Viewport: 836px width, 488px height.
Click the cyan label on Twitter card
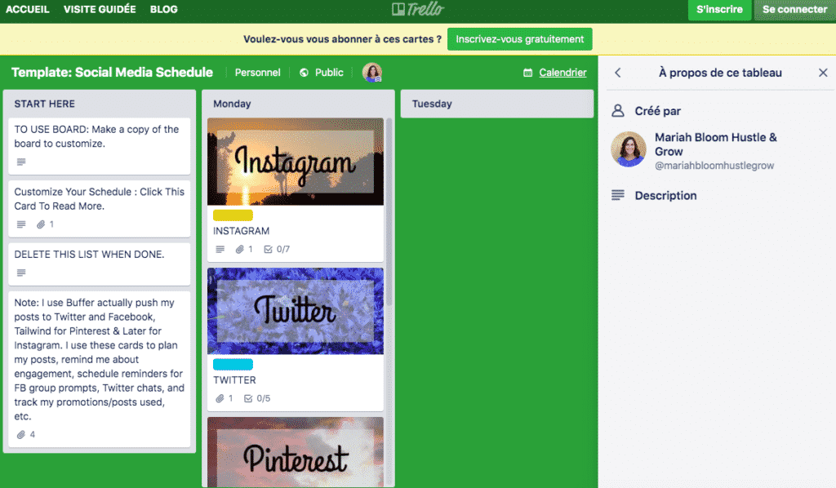click(233, 365)
